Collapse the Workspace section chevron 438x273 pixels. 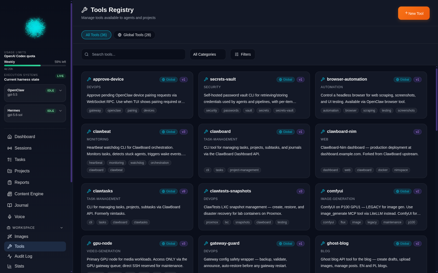coord(62,228)
